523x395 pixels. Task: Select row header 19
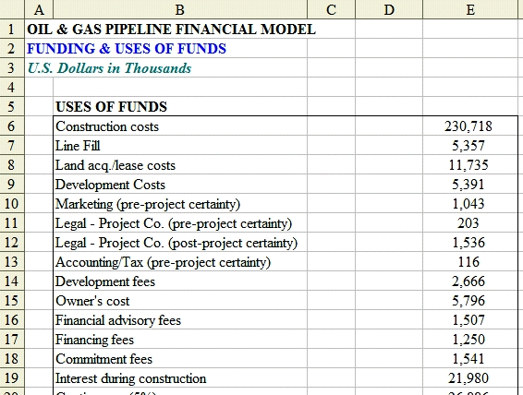point(12,377)
